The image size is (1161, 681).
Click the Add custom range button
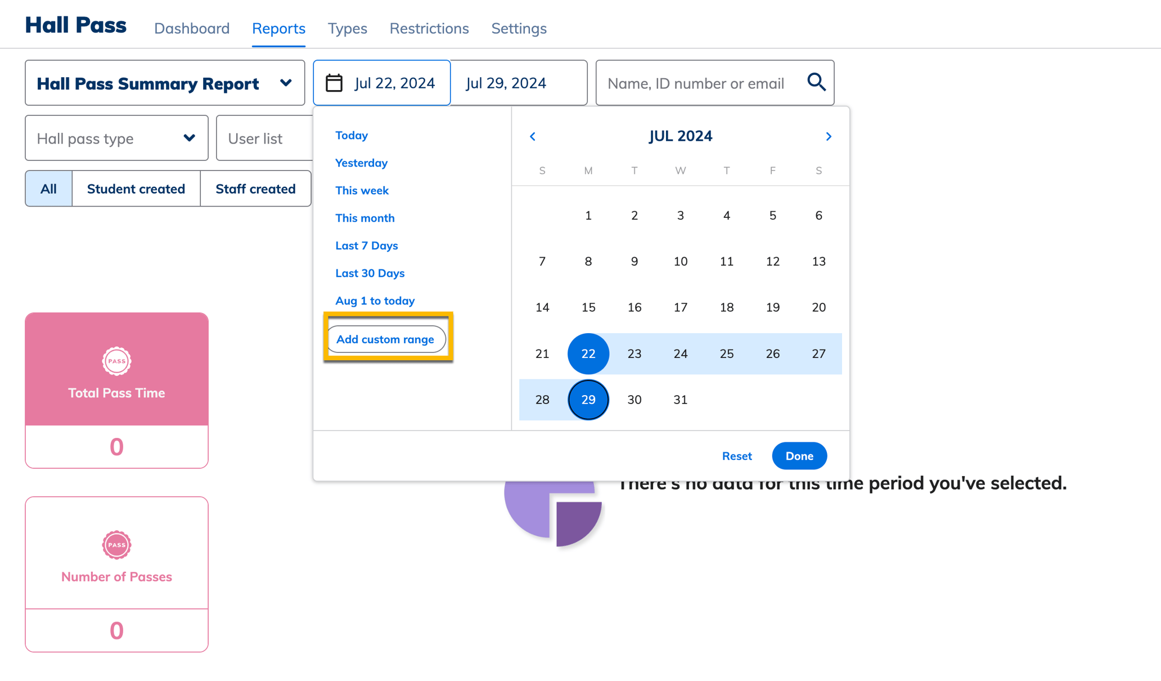coord(386,339)
